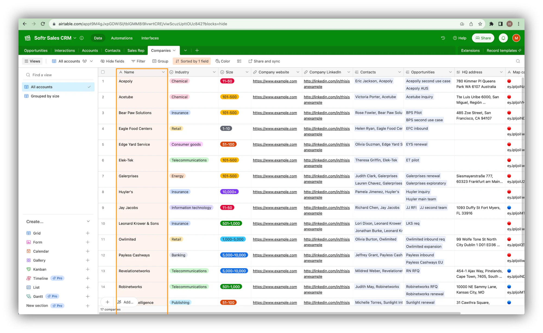
Task: Add a Form view plus icon
Action: click(88, 242)
